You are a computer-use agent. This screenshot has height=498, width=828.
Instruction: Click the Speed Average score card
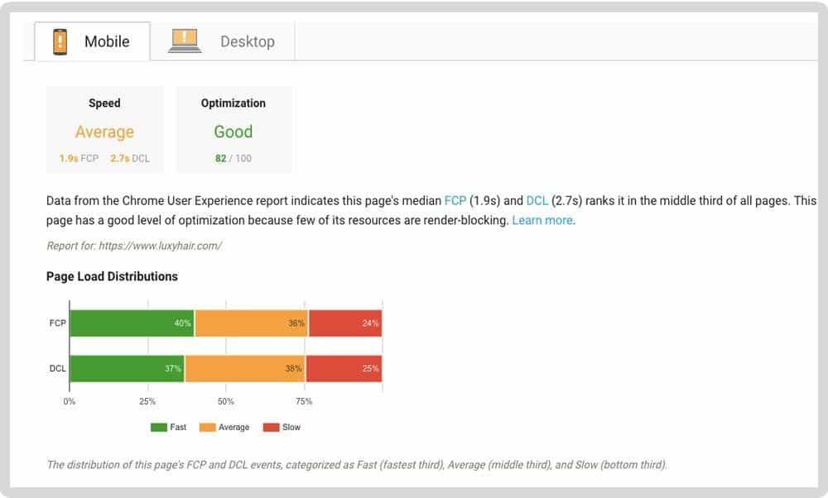pos(104,130)
